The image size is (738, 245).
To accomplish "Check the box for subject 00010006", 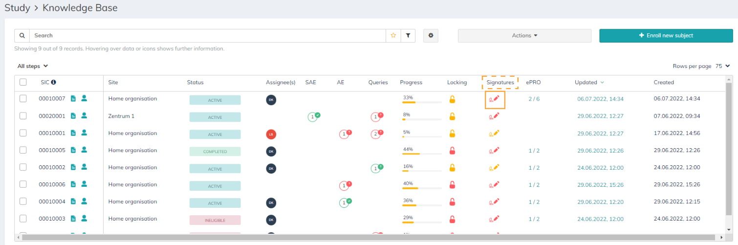I will pos(23,184).
